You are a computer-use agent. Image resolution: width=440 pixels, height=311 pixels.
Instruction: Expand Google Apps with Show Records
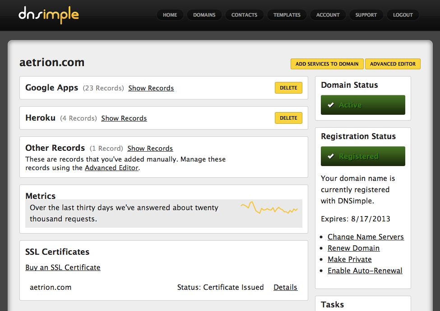pyautogui.click(x=151, y=88)
